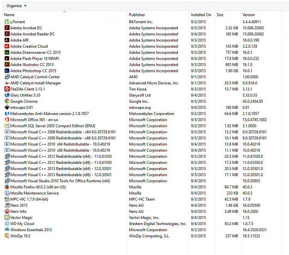Viewport: 289px width, 255px height.
Task: Click the MPC-HC 1.7.9 icon
Action: click(7, 199)
